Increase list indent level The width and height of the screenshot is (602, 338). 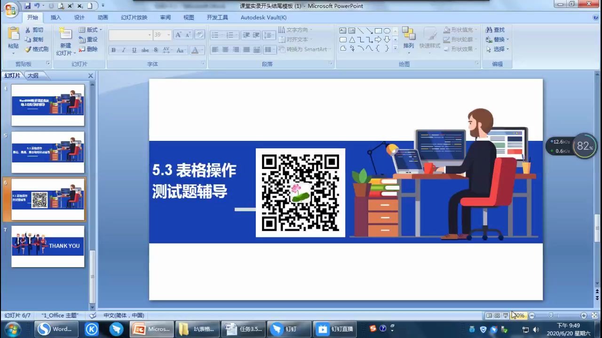point(256,35)
